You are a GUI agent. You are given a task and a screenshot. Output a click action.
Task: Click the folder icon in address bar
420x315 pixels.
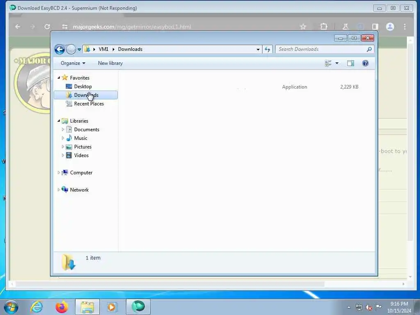coord(87,49)
